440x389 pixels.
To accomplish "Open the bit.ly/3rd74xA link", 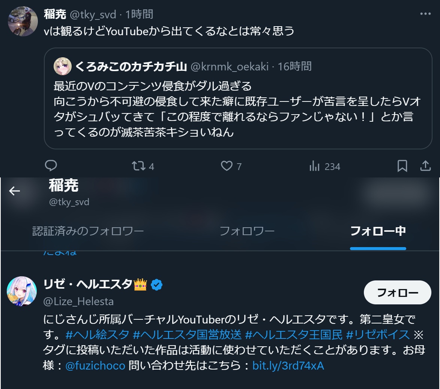I will 288,365.
